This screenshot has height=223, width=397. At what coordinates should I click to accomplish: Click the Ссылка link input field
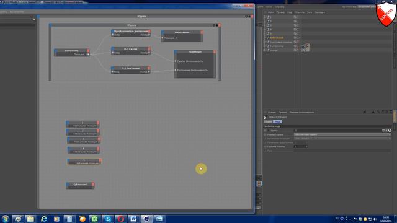point(337,131)
